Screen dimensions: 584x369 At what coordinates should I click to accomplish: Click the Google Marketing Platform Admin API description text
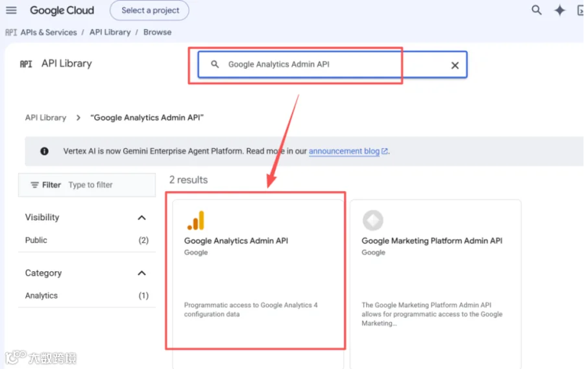[x=432, y=314]
